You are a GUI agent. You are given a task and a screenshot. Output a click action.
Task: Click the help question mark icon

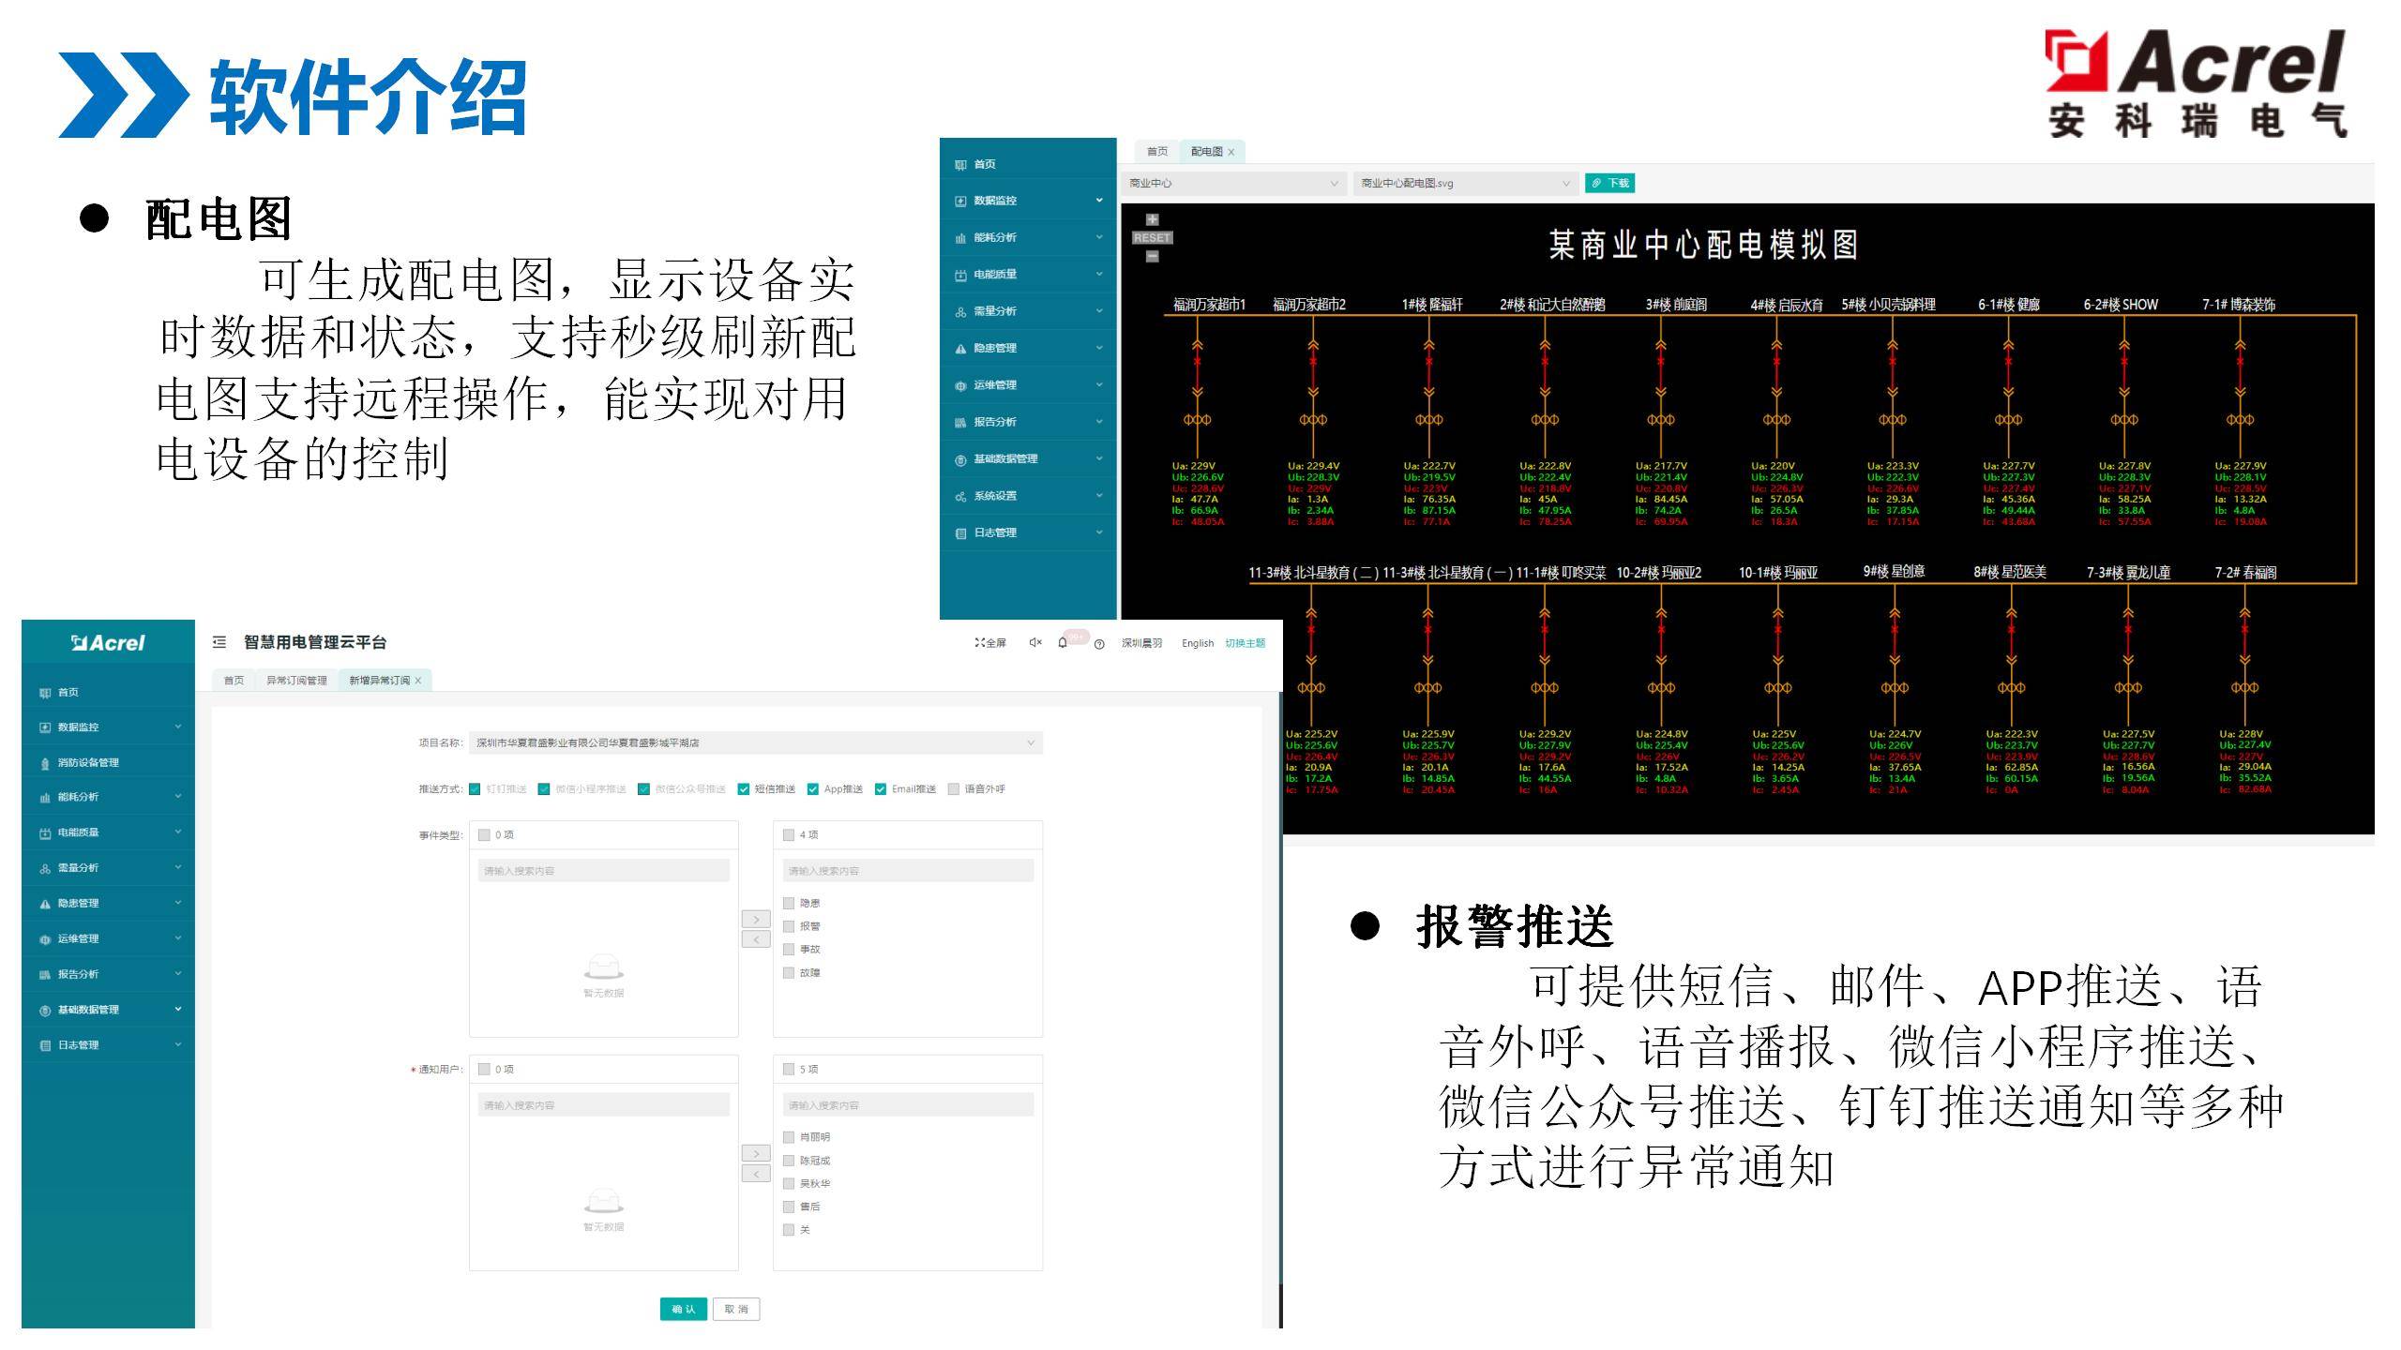[1099, 644]
